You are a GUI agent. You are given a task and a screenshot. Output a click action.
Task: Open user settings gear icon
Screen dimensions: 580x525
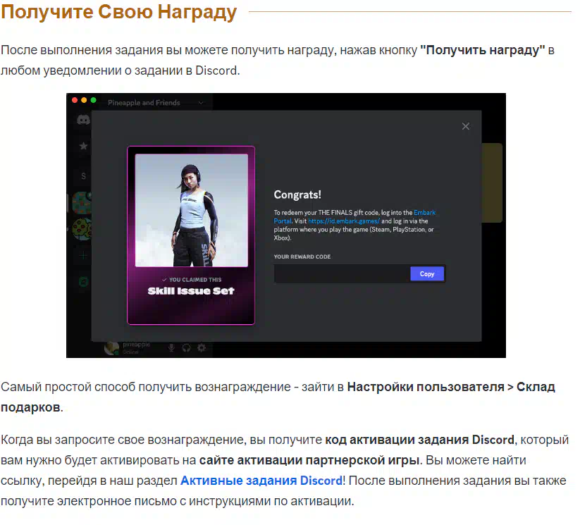click(x=202, y=348)
